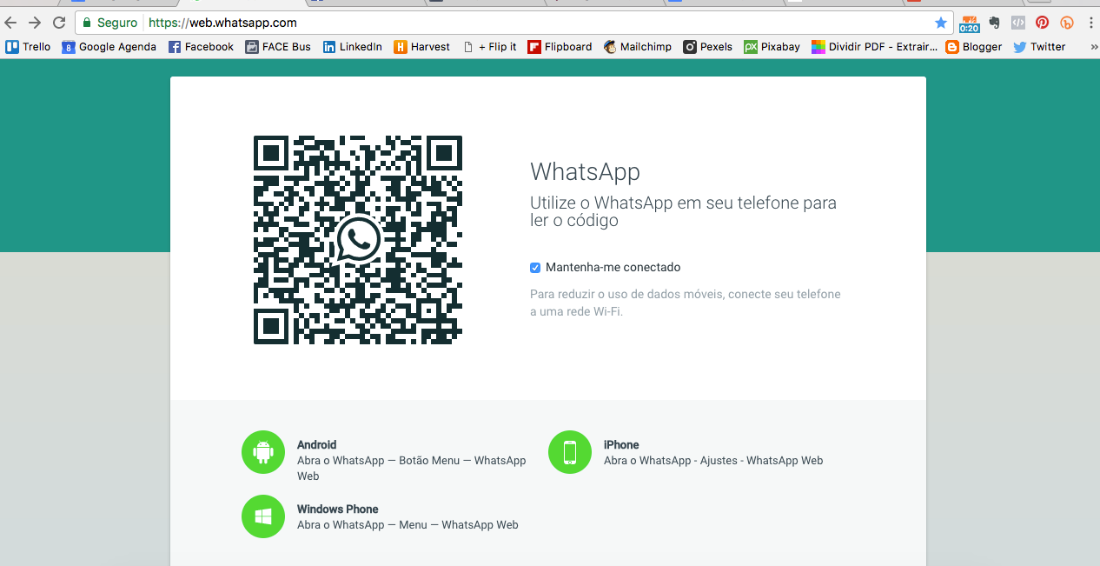Click the WhatsApp QR code
Image resolution: width=1100 pixels, height=566 pixels.
coord(358,240)
